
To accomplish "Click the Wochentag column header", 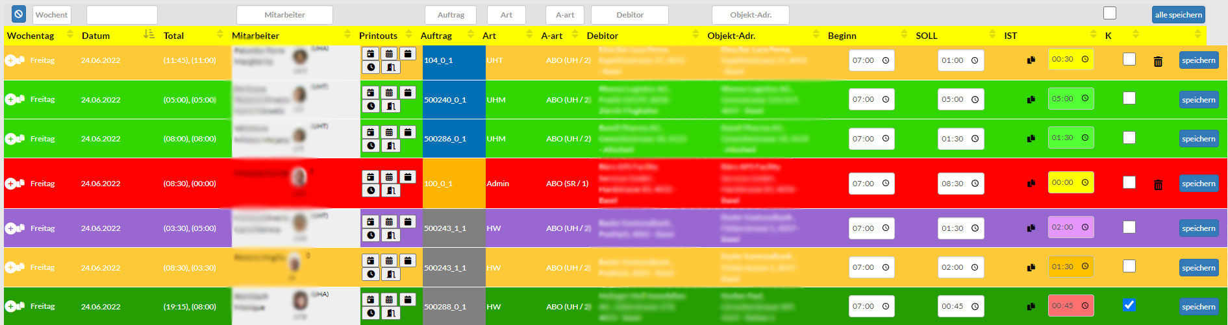I will (31, 36).
